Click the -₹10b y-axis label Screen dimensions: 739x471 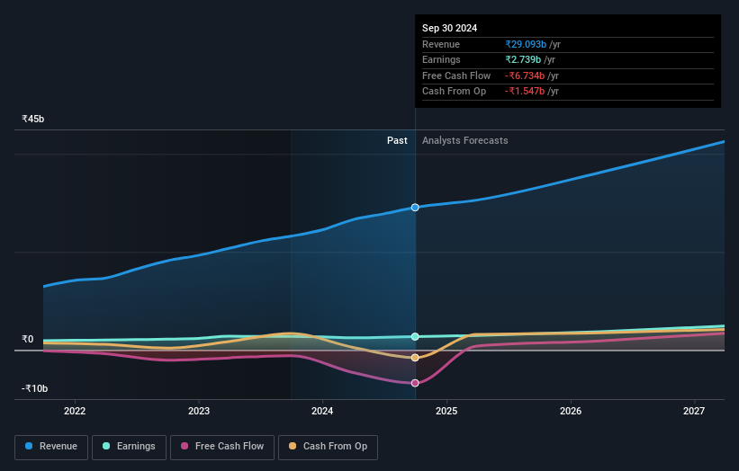pyautogui.click(x=34, y=388)
